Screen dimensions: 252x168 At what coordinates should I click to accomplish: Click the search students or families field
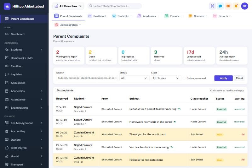[114, 6]
